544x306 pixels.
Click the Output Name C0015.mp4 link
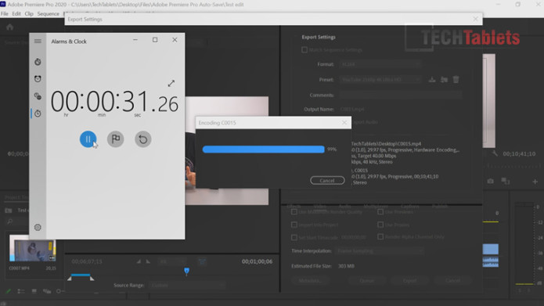point(352,109)
